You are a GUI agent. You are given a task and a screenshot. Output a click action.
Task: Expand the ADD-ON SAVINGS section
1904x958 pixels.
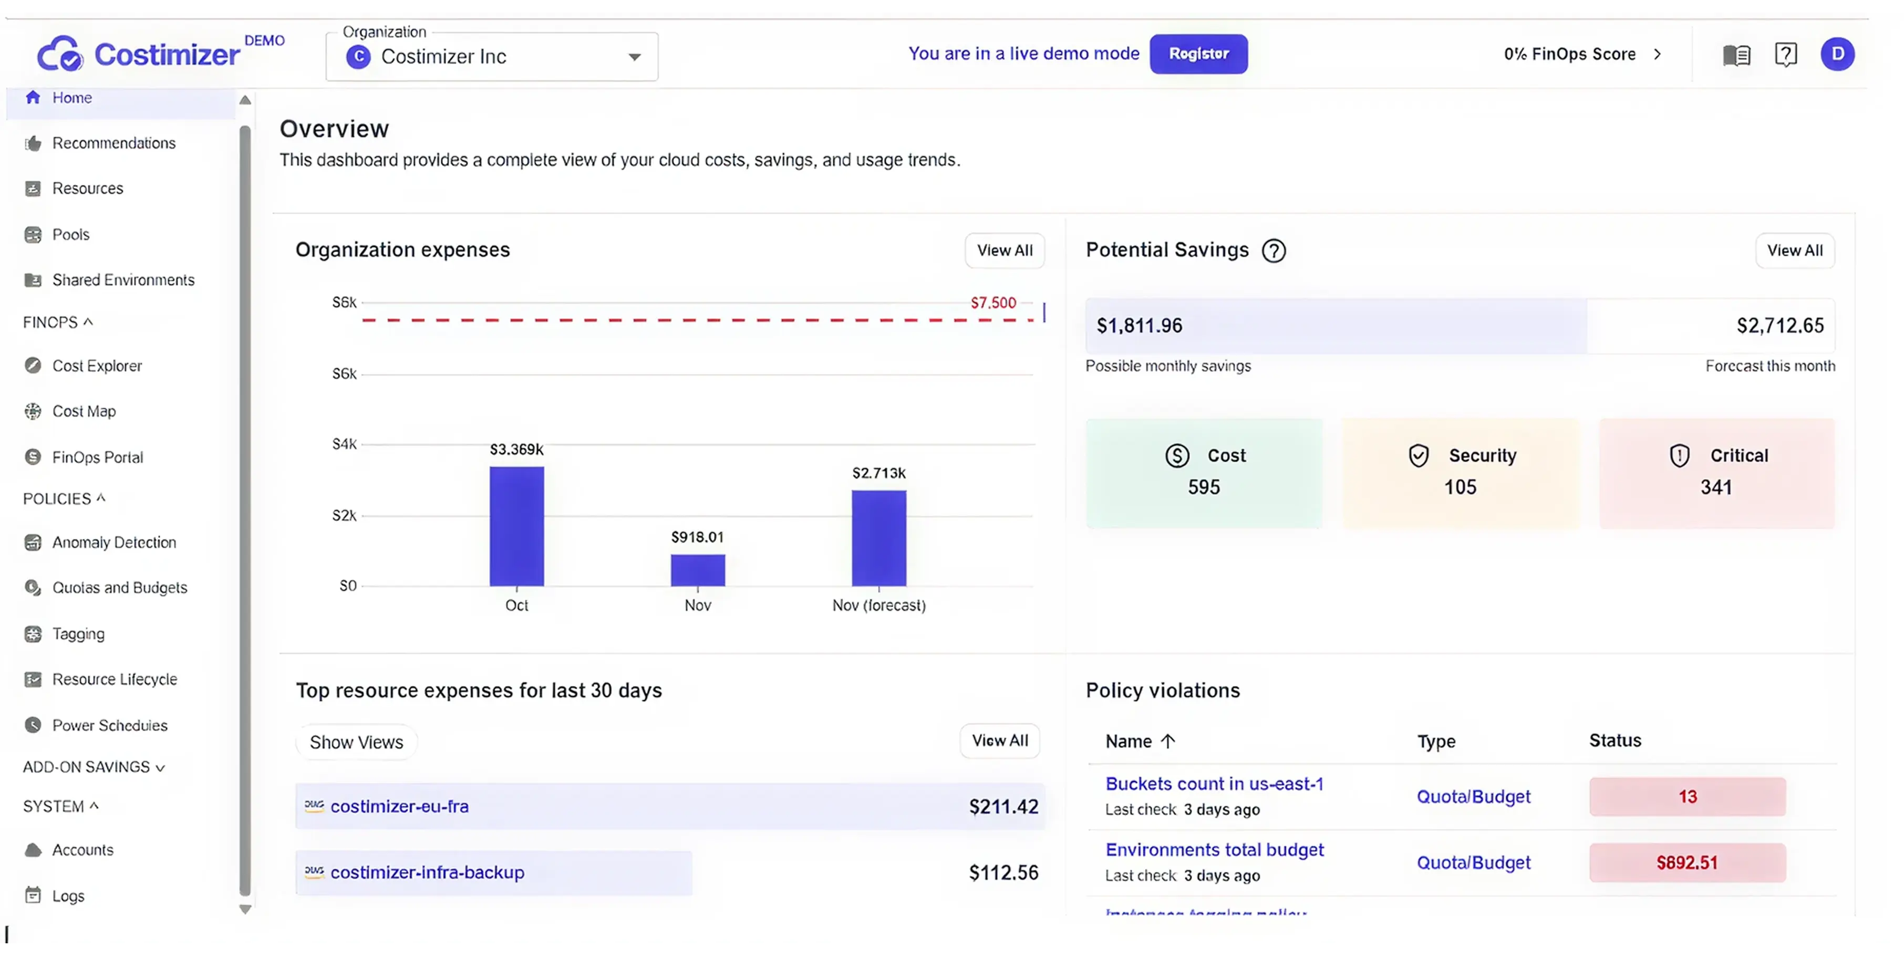coord(93,767)
